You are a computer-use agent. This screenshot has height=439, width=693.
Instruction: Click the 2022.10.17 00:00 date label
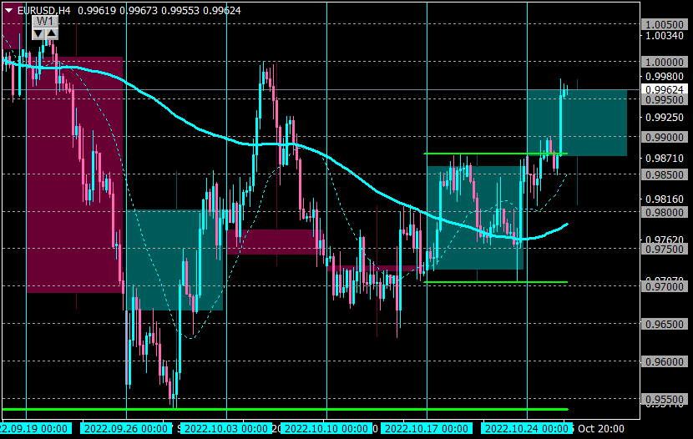pyautogui.click(x=427, y=428)
